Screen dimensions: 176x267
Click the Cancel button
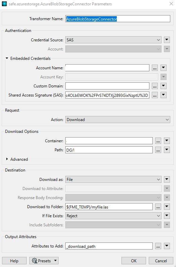pos(161,261)
